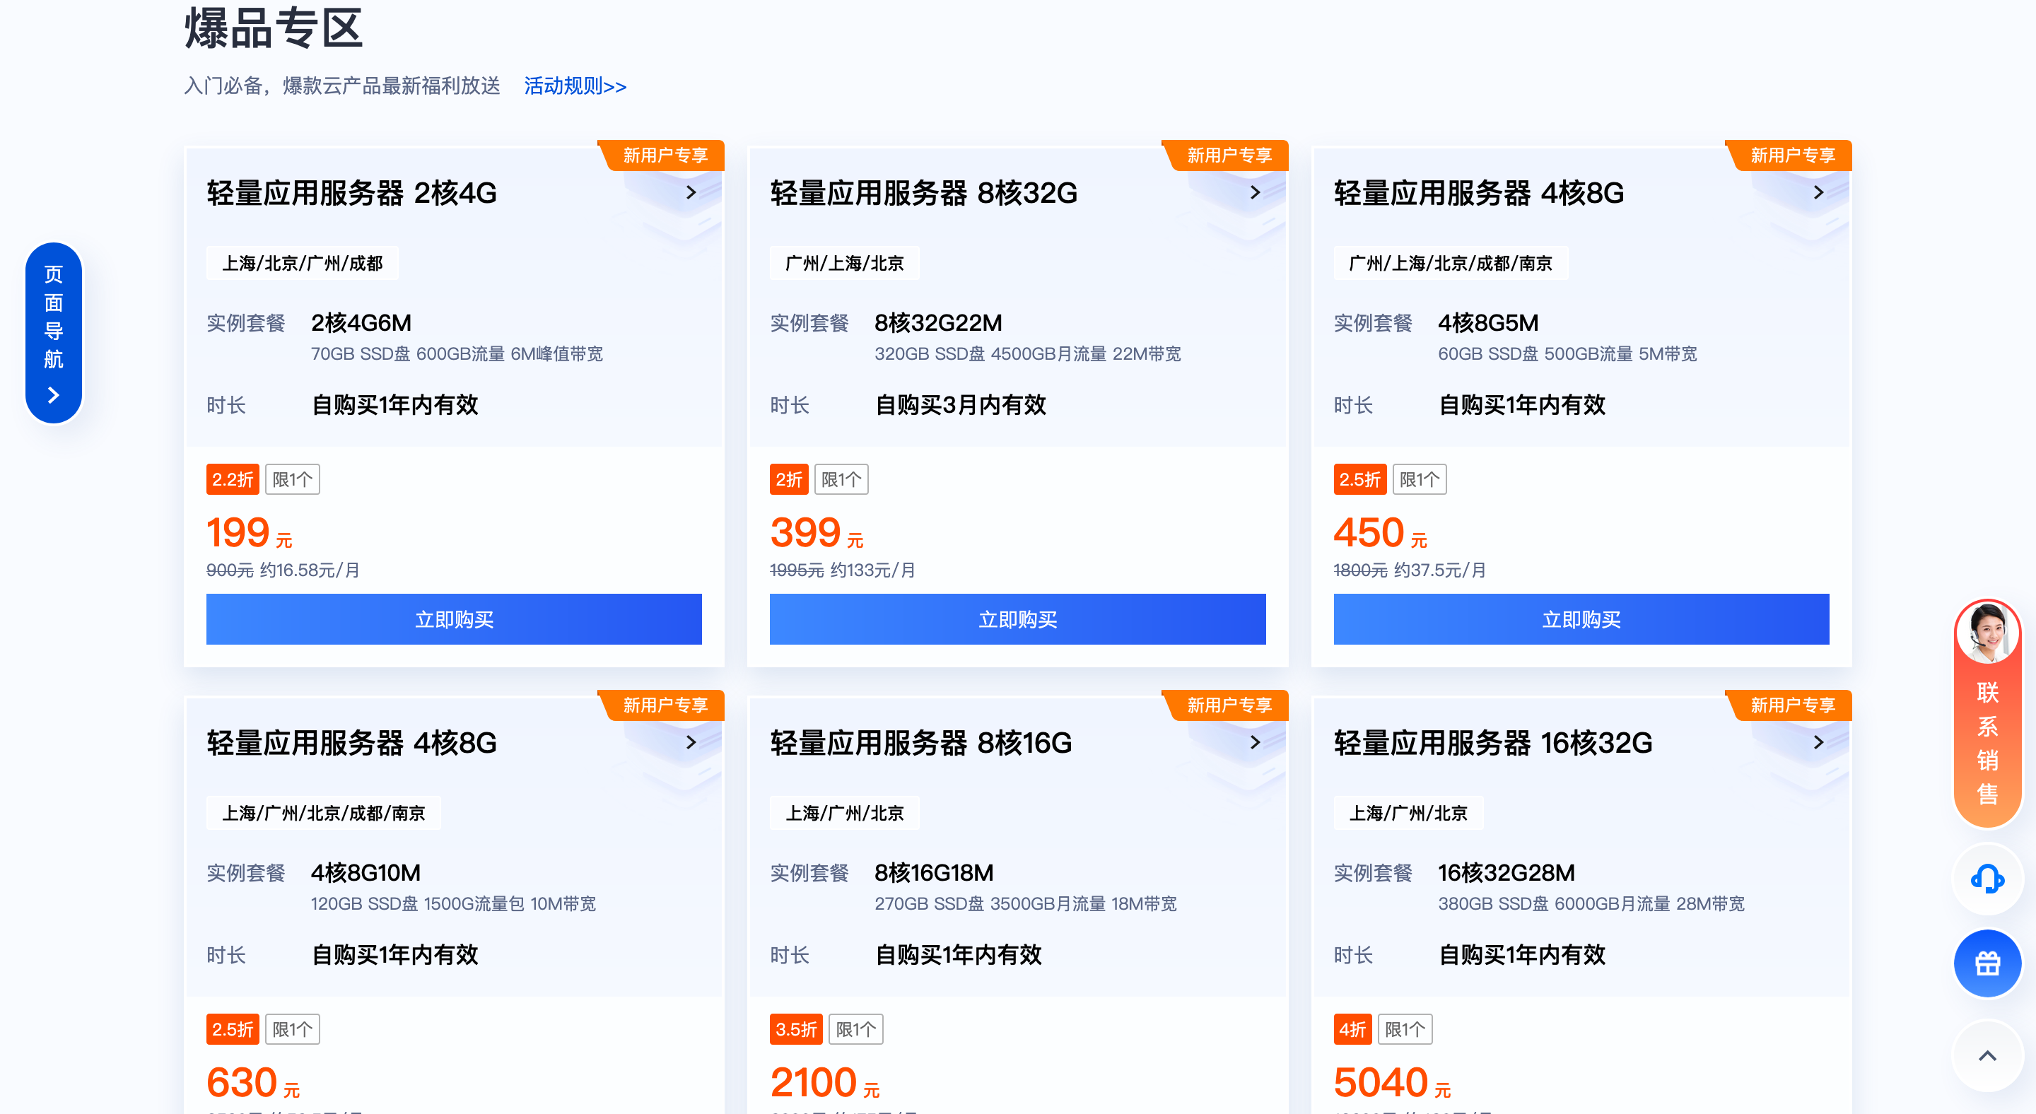Open the headset customer service icon
Screen dimensions: 2036x1114
pos(1987,879)
